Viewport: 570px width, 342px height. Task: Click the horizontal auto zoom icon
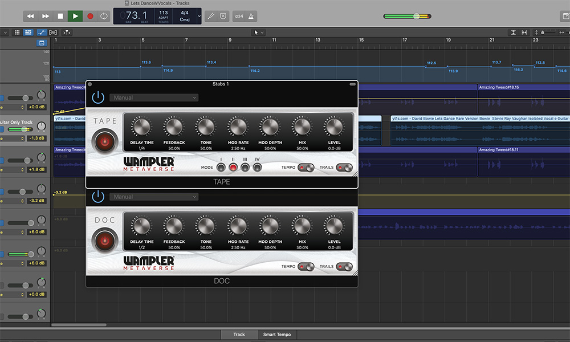(x=524, y=32)
